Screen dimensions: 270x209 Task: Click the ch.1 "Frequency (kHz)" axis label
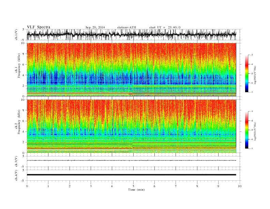19,66
